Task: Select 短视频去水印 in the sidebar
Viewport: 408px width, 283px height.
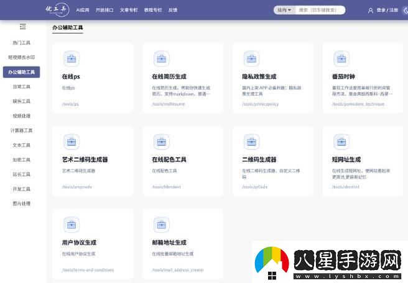Action: tap(21, 57)
